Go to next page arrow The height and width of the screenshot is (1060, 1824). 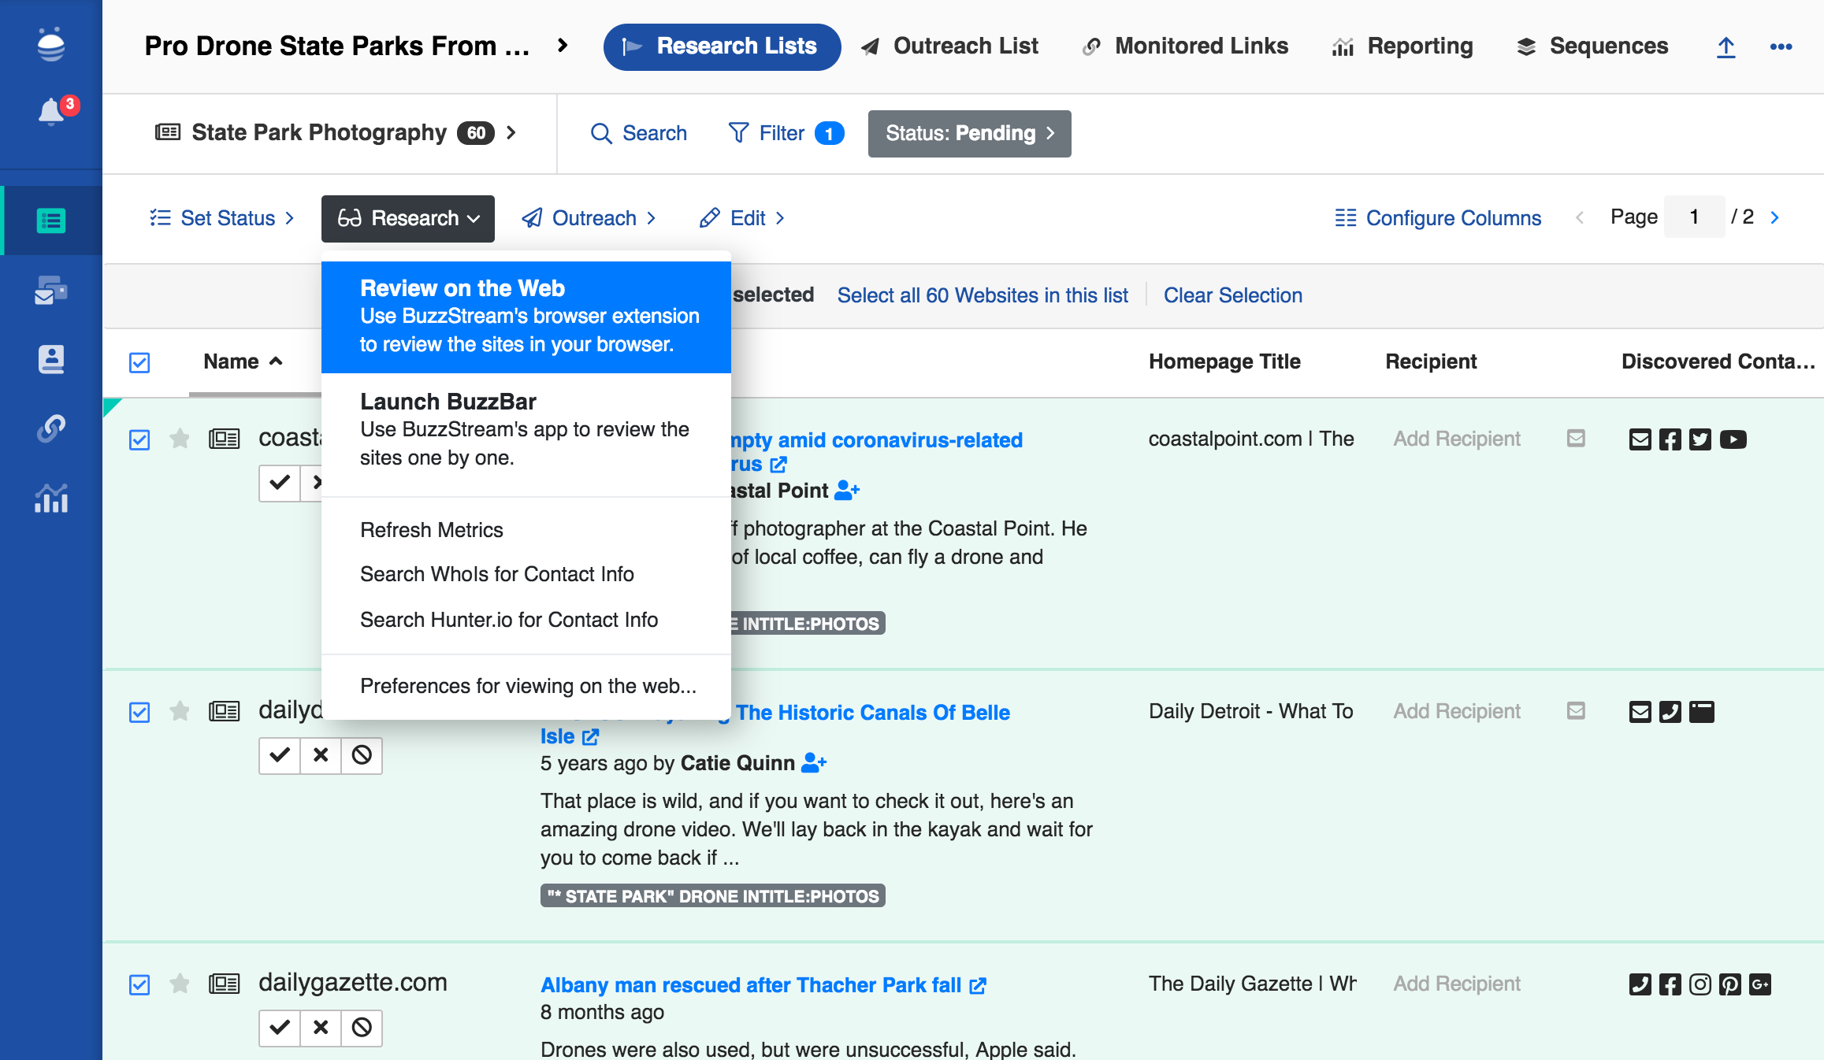1774,217
